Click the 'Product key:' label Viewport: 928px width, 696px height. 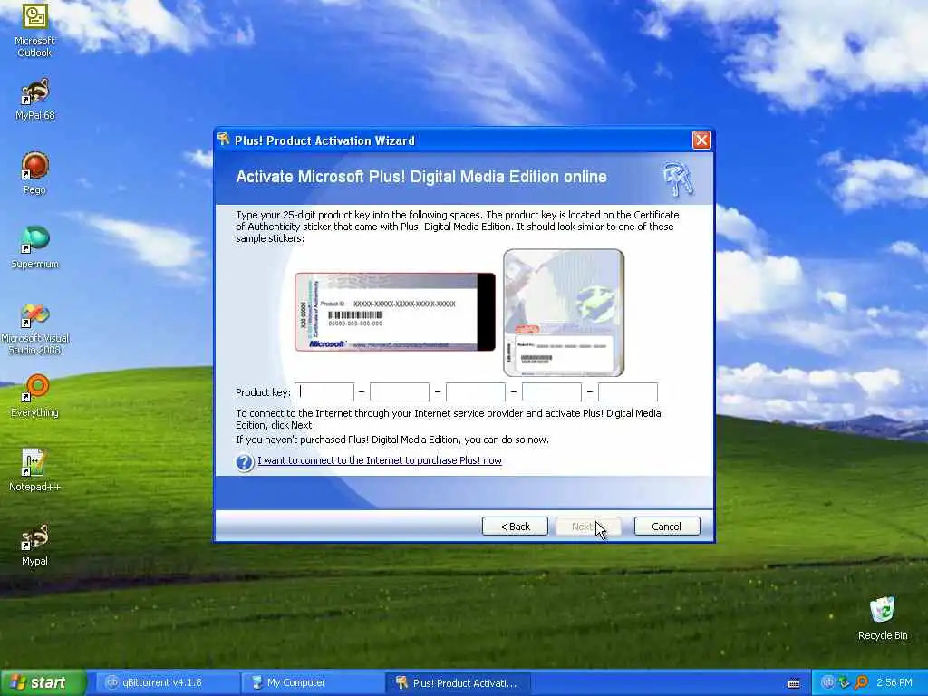[x=263, y=392]
